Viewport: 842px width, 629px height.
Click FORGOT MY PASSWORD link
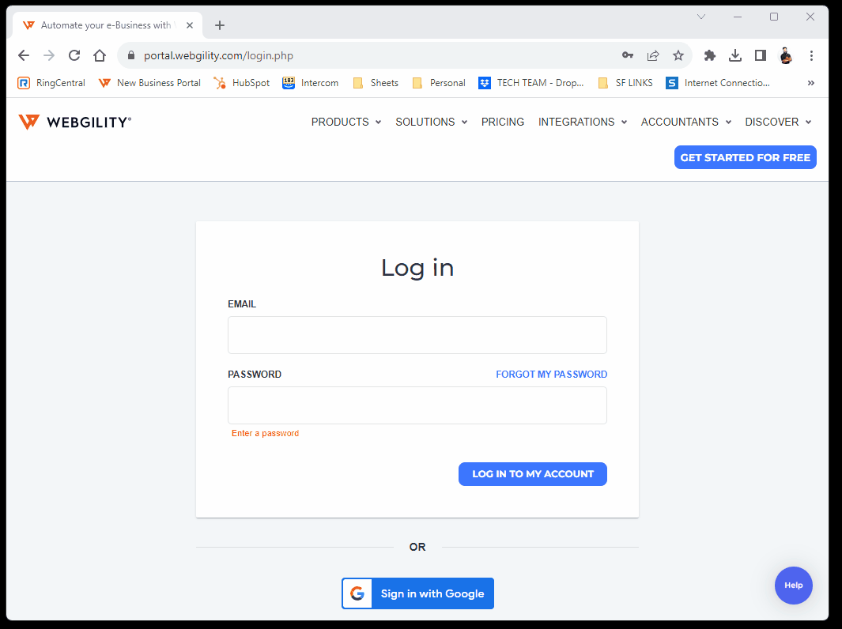(x=551, y=374)
